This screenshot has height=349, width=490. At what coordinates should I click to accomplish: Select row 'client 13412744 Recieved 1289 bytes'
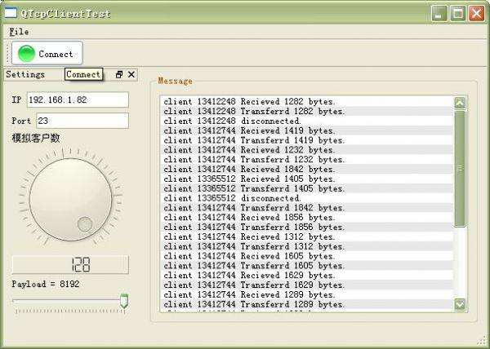tap(306, 295)
